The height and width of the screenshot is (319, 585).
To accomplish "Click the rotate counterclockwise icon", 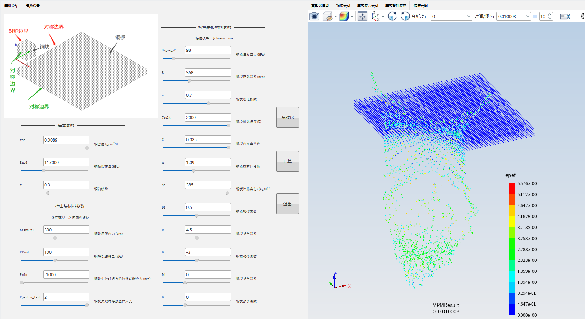I will point(405,16).
